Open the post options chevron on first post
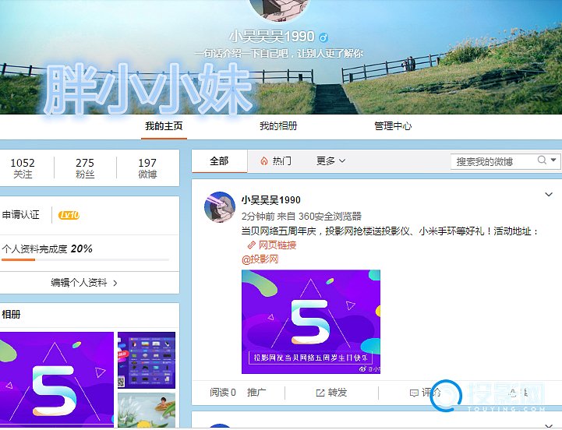 pos(549,195)
